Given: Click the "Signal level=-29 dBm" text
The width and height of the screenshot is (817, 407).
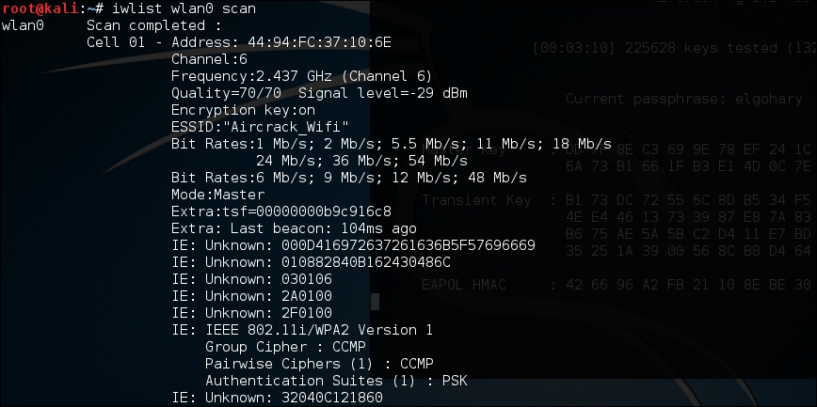Looking at the screenshot, I should tap(383, 92).
